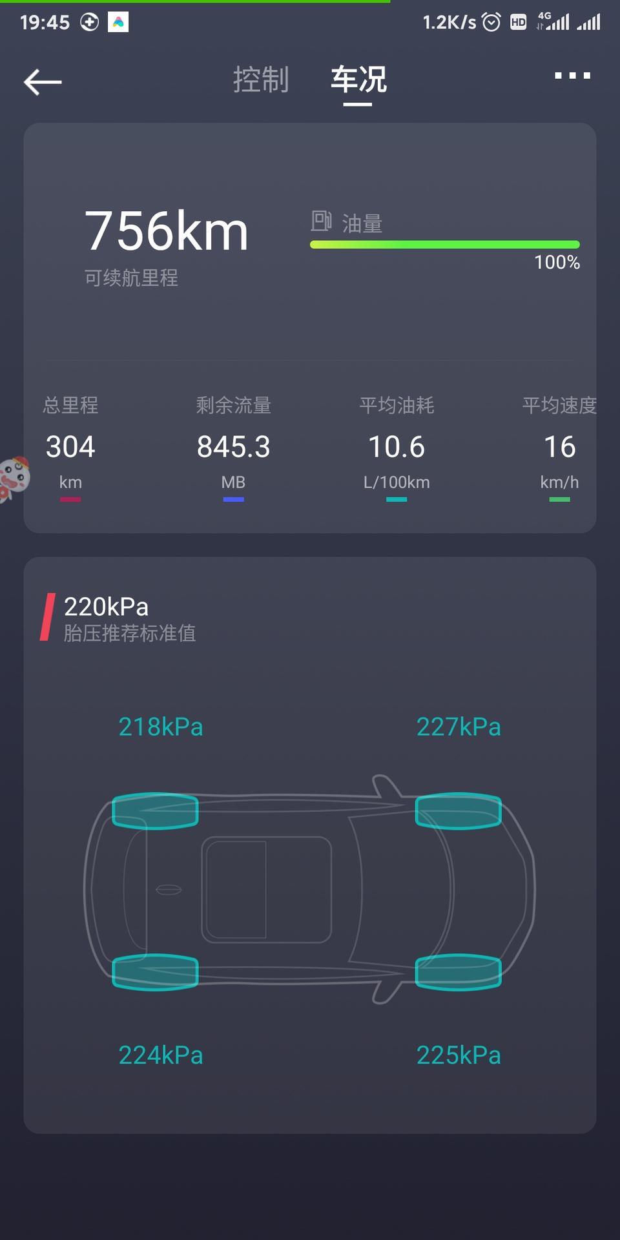Tap the rear-left tire icon (218kPa)
This screenshot has height=1240, width=620.
tap(155, 811)
